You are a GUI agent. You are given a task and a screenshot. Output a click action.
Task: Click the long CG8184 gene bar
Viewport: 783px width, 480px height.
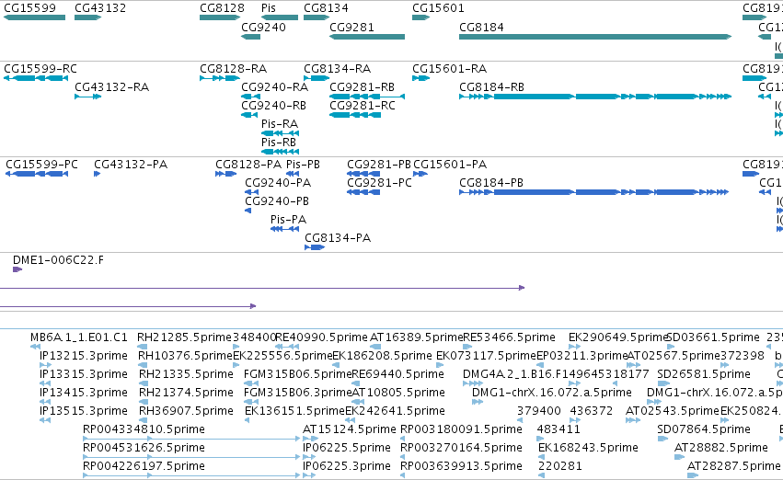[x=595, y=37]
